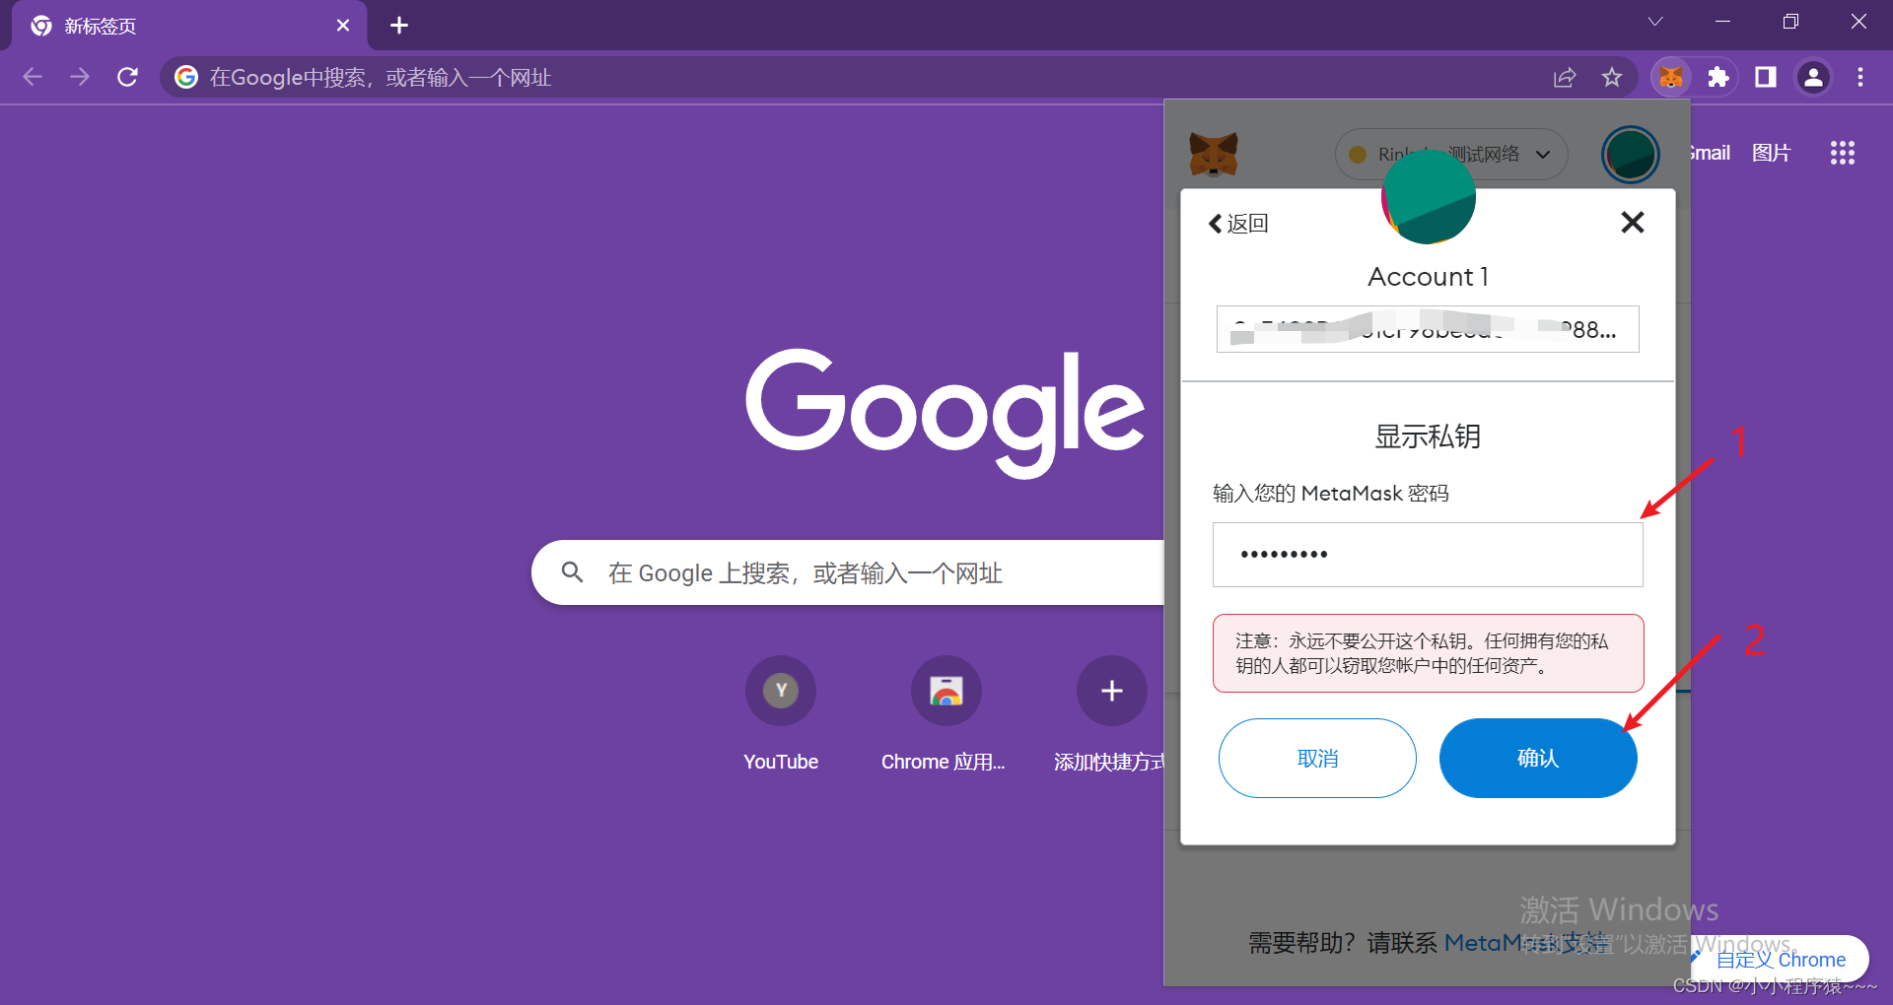
Task: Click the Google search box on page
Action: click(x=848, y=572)
